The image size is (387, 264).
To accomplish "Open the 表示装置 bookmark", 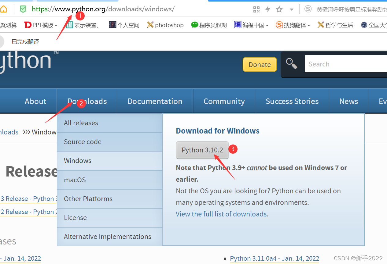I will [83, 25].
